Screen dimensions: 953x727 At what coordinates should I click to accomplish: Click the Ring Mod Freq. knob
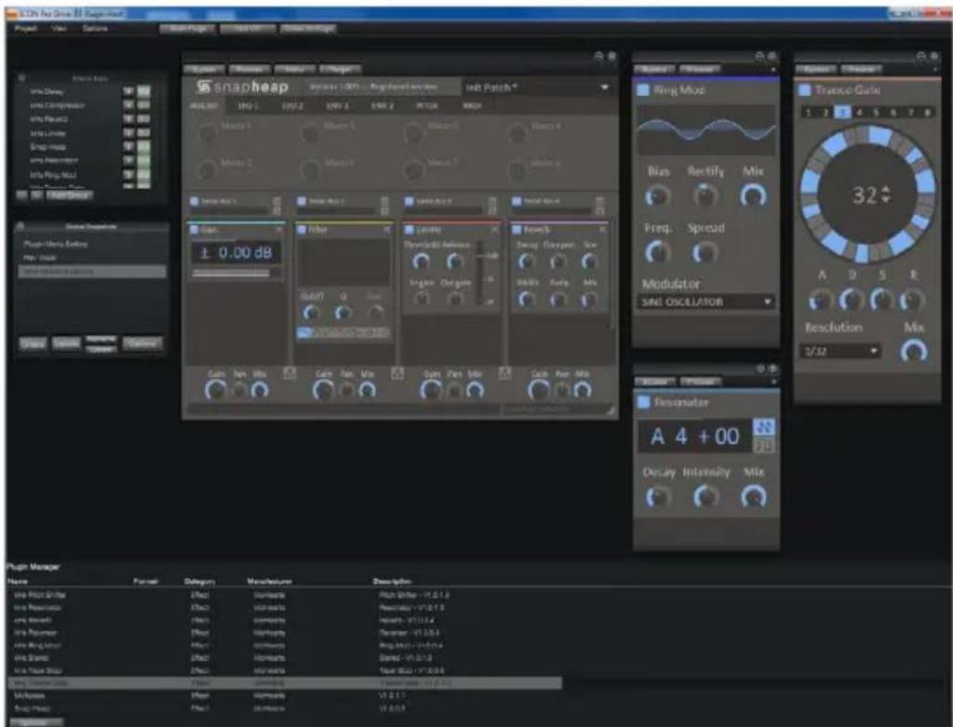[657, 251]
